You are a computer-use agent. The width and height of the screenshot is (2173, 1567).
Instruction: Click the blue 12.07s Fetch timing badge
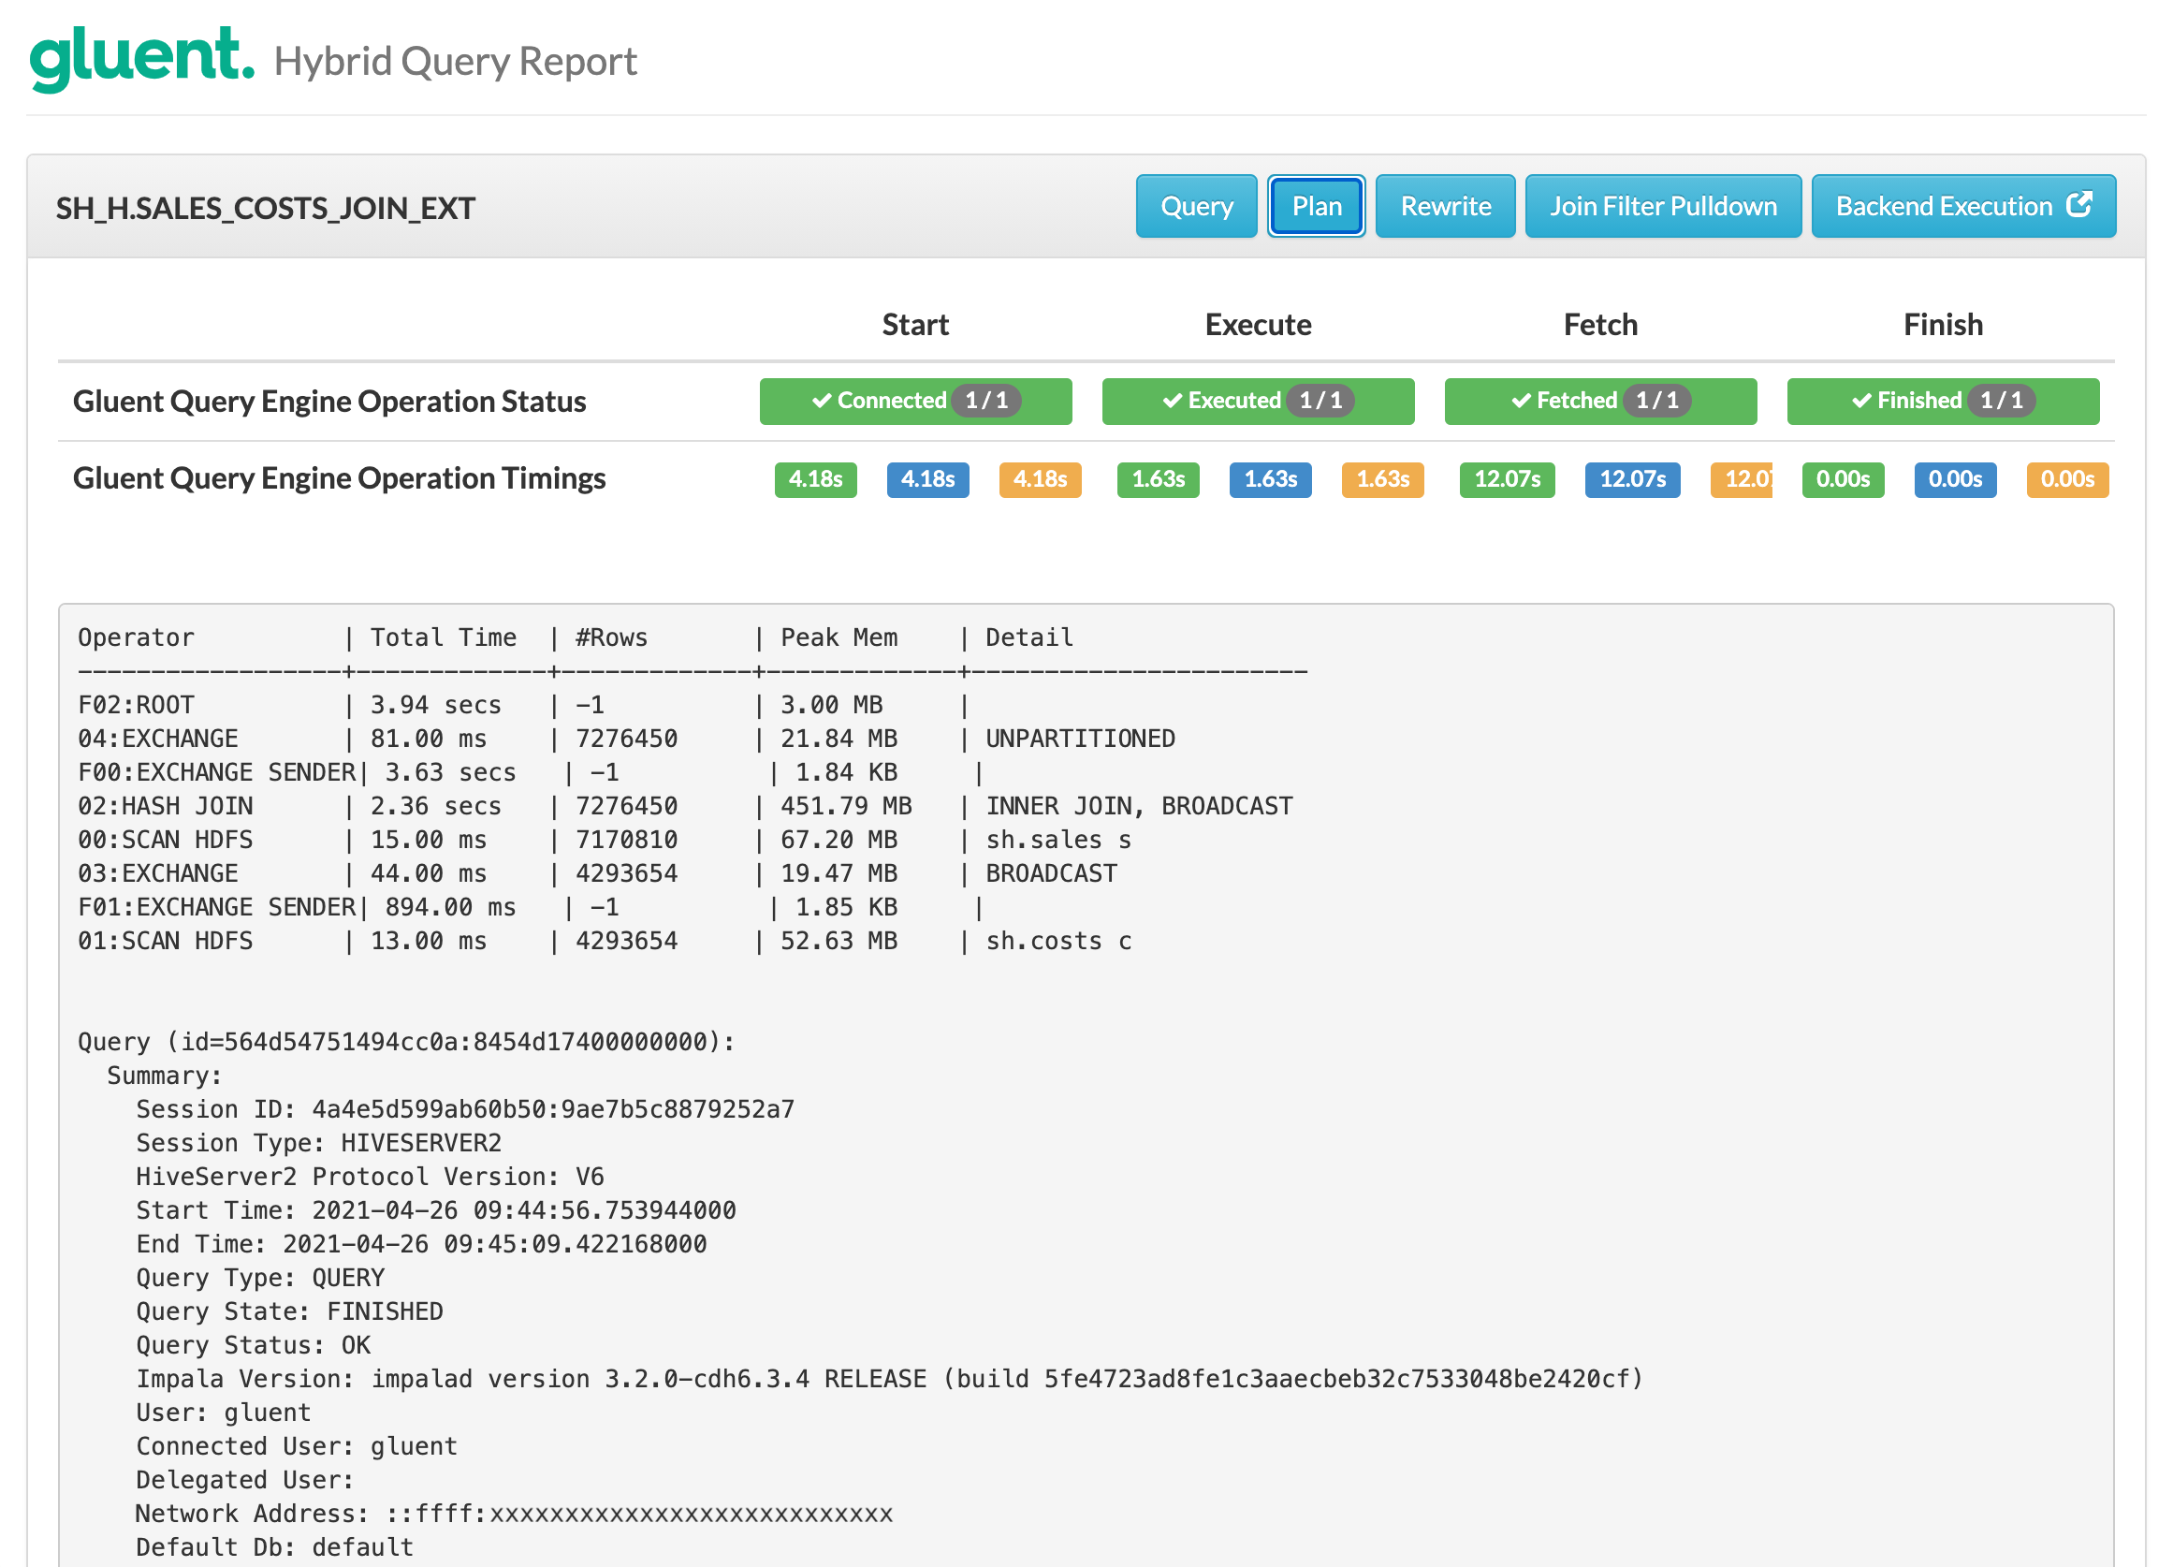tap(1632, 479)
